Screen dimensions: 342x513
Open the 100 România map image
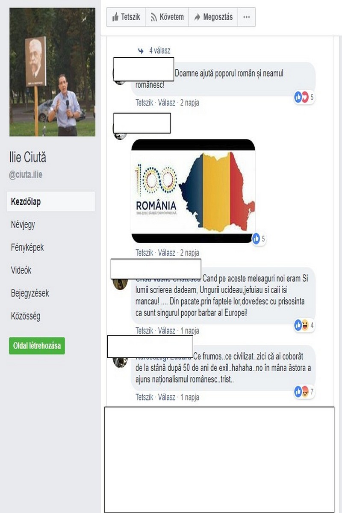193,191
